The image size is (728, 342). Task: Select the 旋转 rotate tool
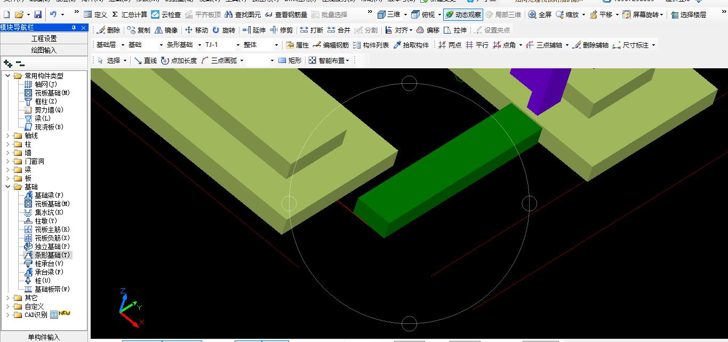coord(224,30)
